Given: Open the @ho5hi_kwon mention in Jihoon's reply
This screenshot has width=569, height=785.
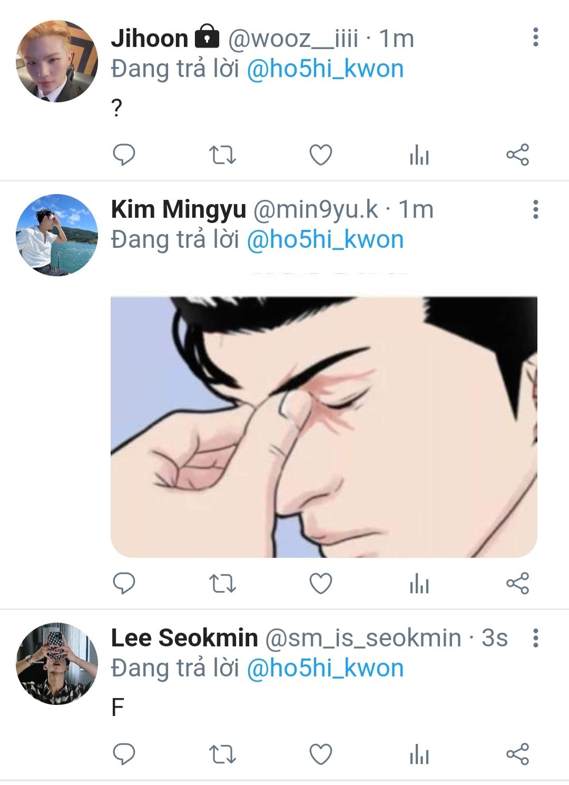Looking at the screenshot, I should point(325,69).
